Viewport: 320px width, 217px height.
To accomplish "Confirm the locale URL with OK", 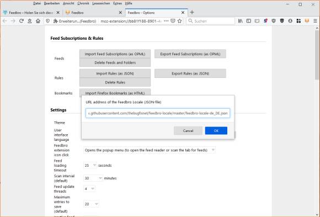I will point(216,131).
